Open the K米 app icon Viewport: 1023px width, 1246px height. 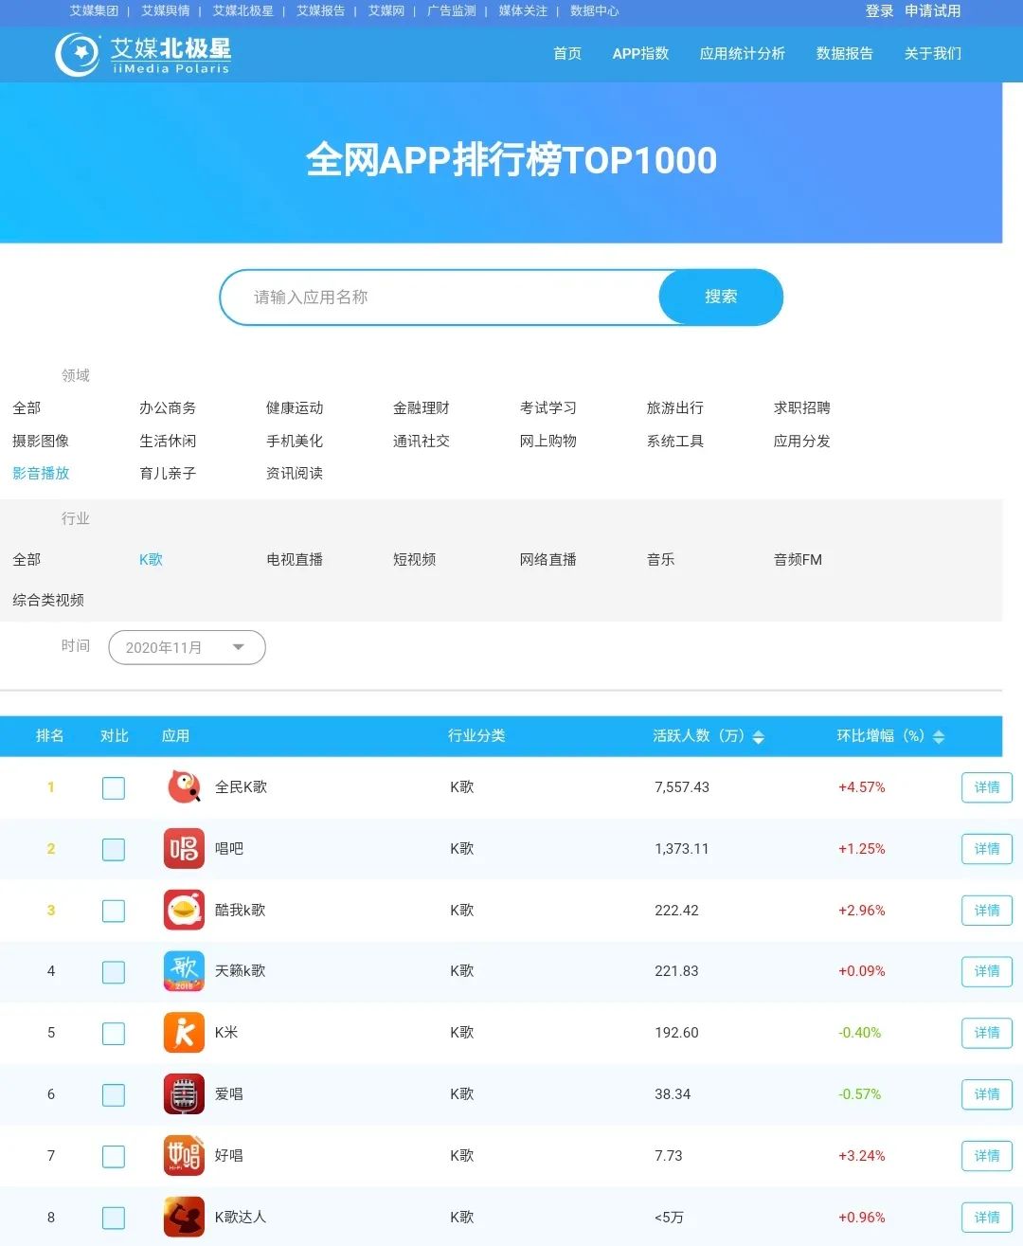point(184,1033)
